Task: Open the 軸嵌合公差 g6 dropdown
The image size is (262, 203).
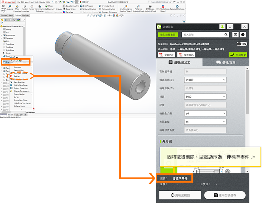Action: pyautogui.click(x=205, y=113)
